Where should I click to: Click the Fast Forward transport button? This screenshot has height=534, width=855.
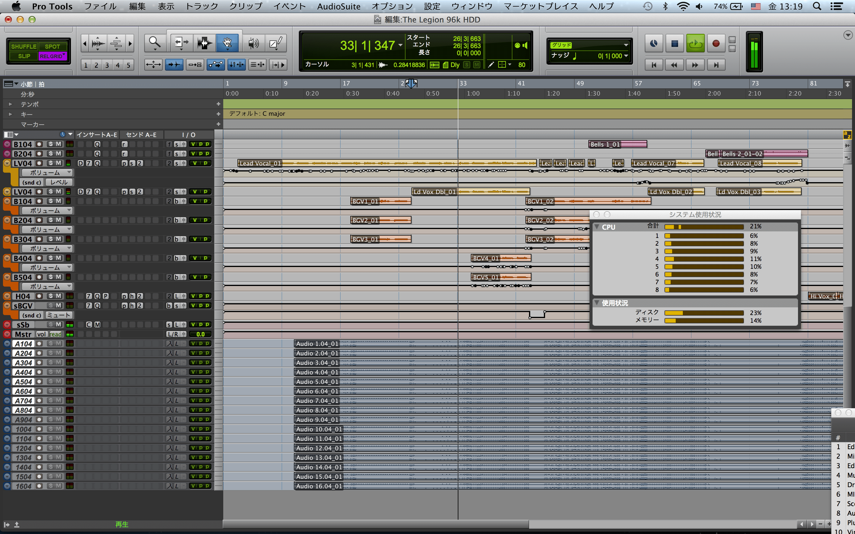[x=695, y=65]
